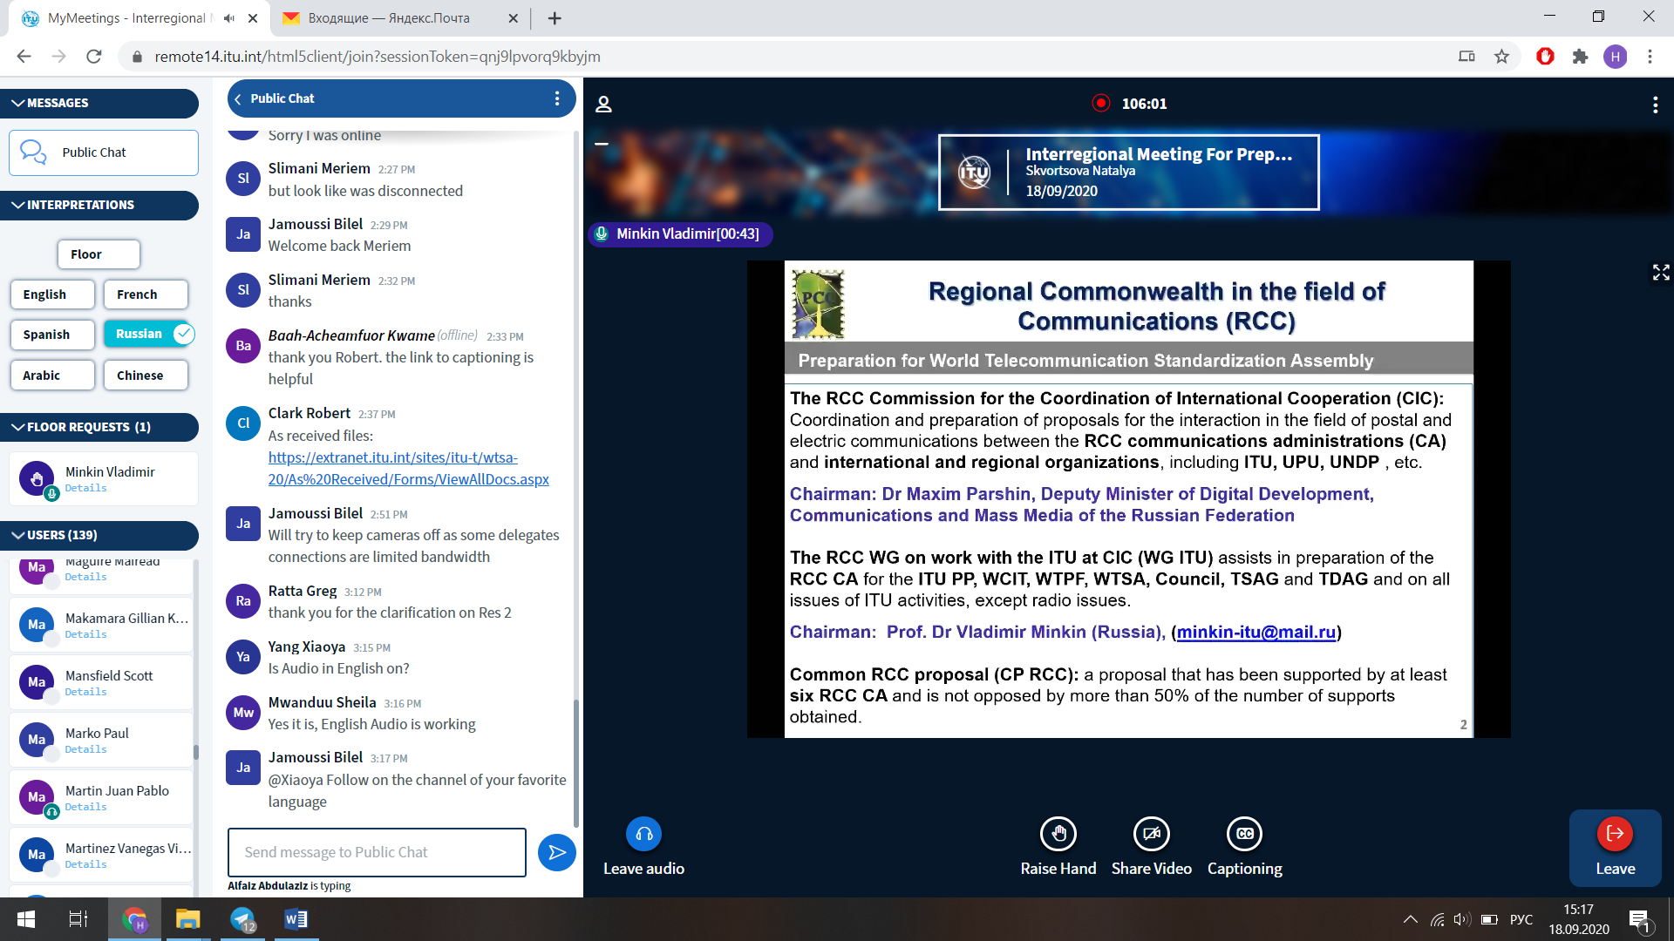The height and width of the screenshot is (941, 1674).
Task: Collapse the INTERPRETATIONS section
Action: (99, 205)
